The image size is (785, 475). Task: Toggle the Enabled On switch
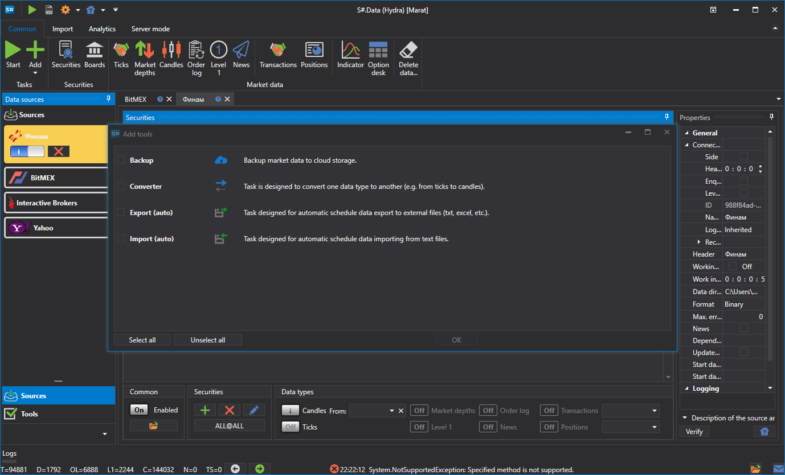139,410
